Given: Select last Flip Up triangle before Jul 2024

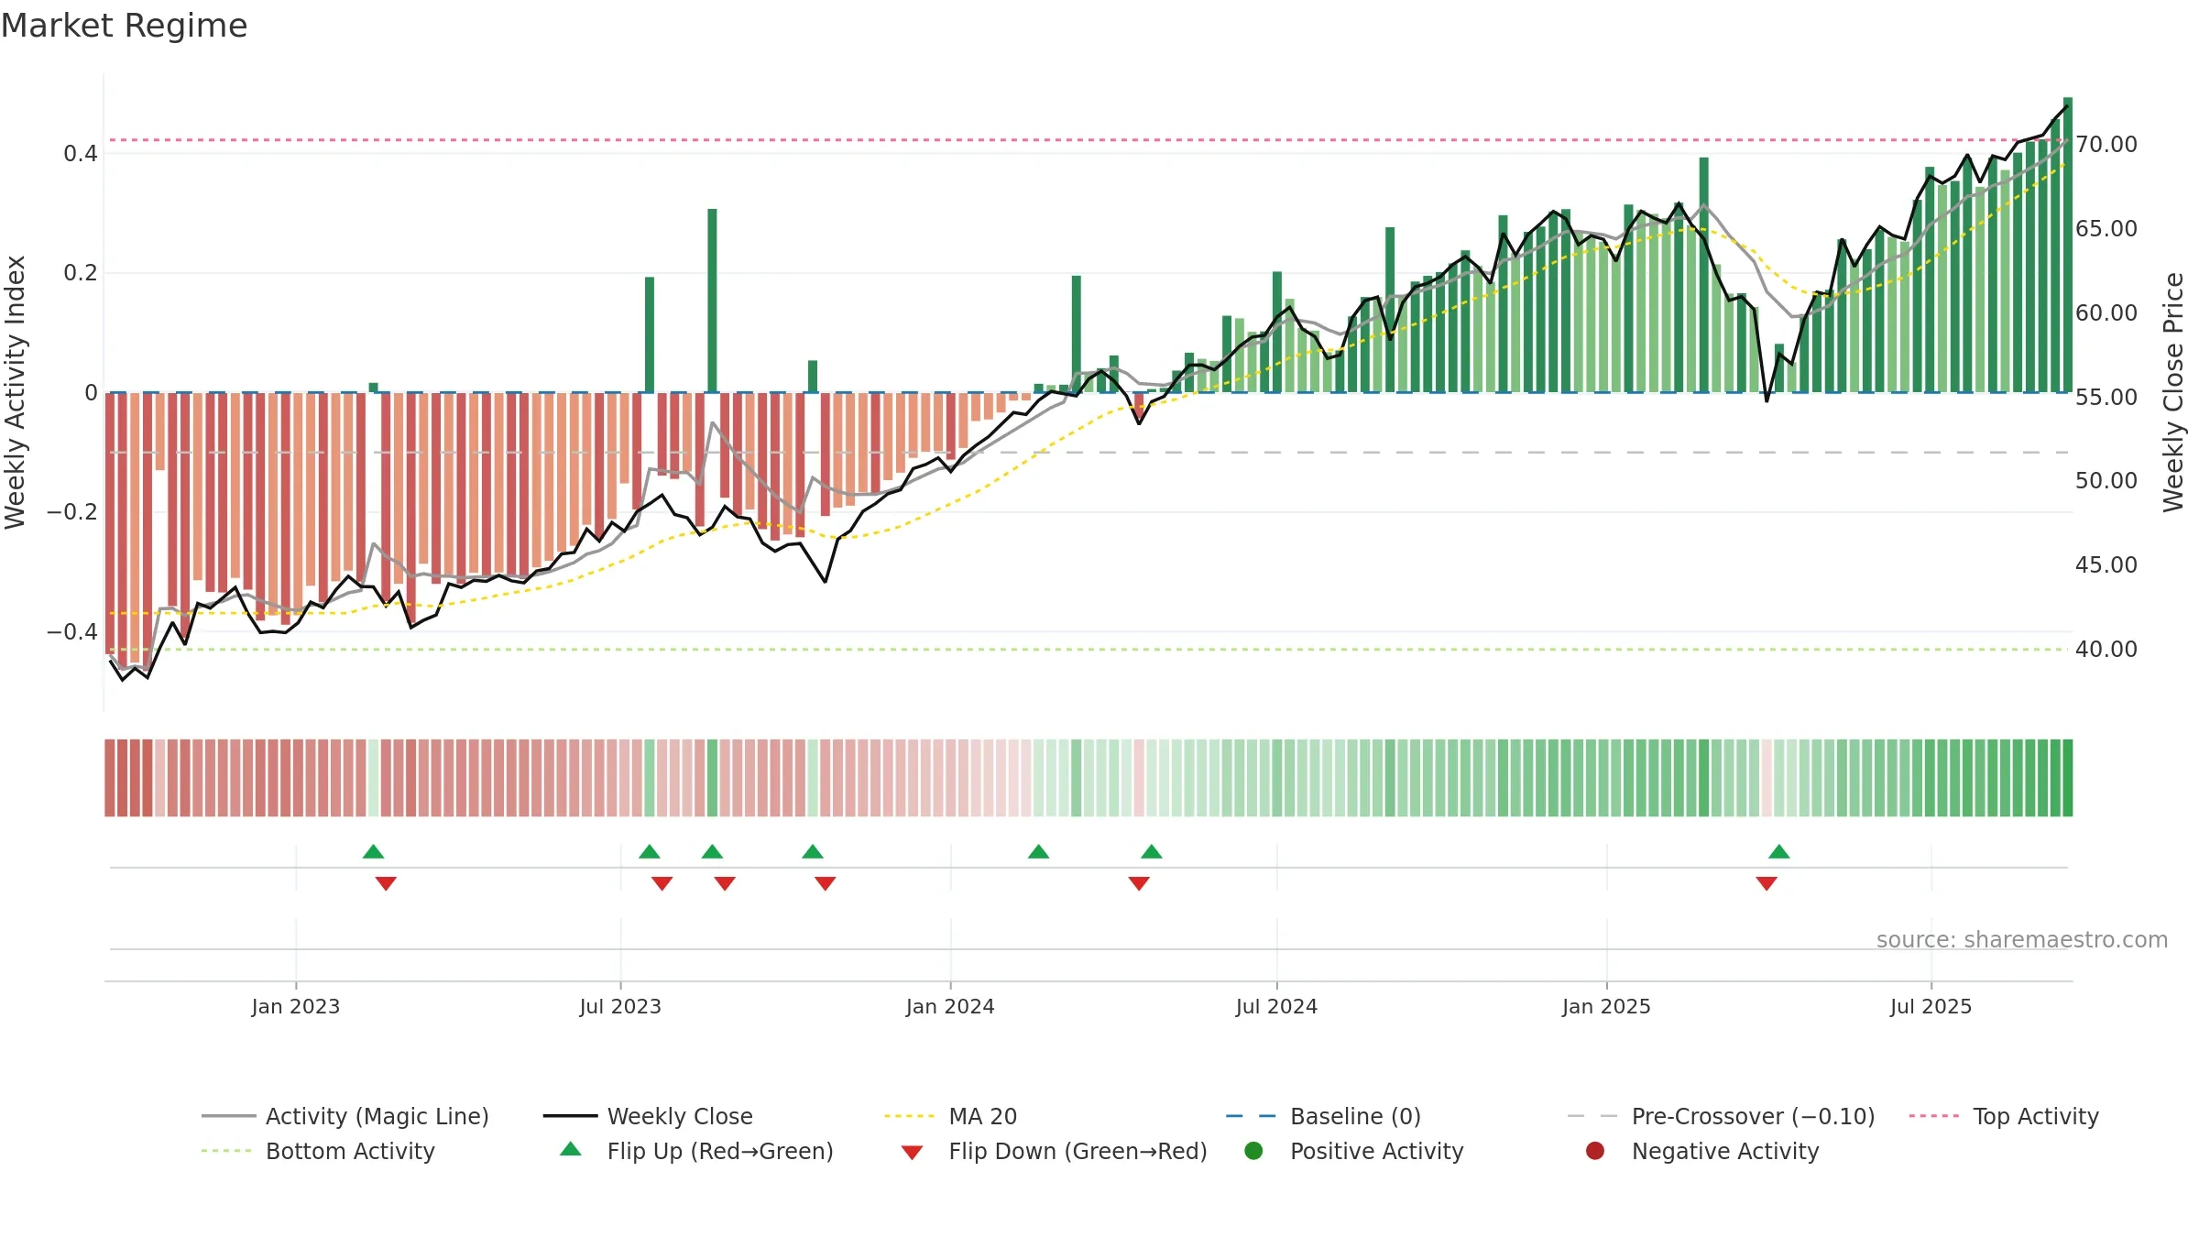Looking at the screenshot, I should 1152,852.
